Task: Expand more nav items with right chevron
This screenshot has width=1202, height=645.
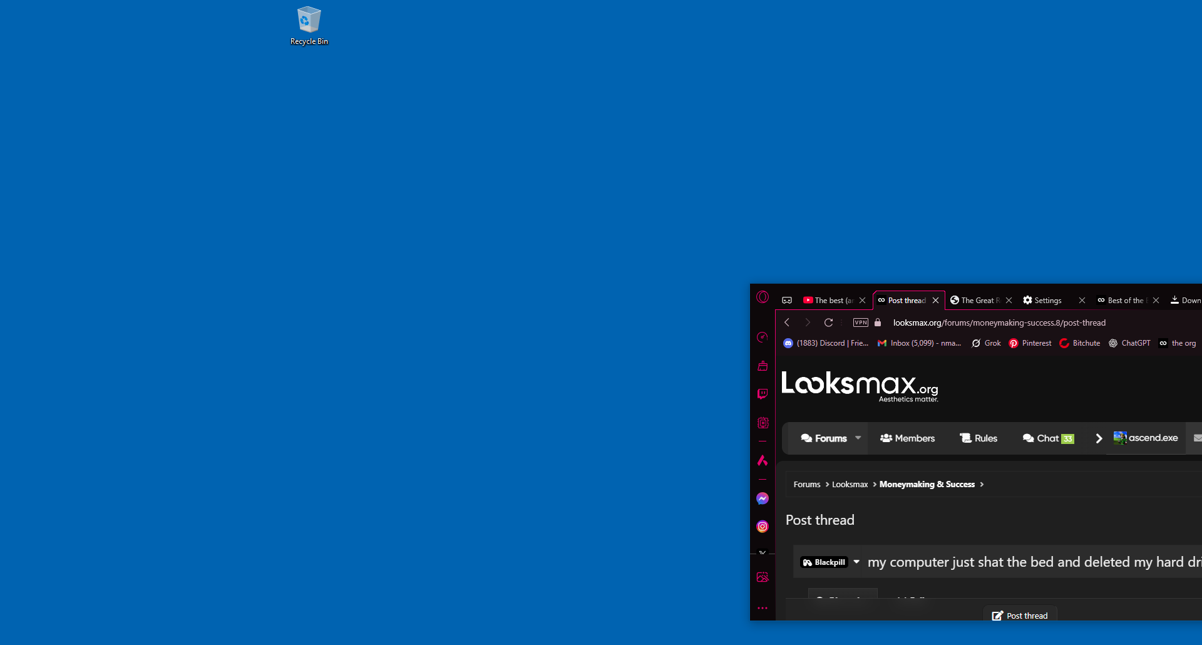Action: (1099, 438)
